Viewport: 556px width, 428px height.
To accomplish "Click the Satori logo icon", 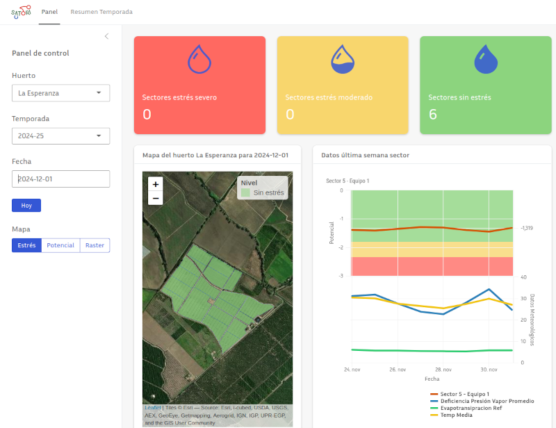I will (x=22, y=12).
